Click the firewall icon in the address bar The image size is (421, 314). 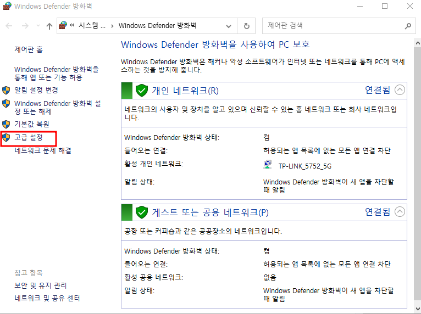(x=63, y=25)
